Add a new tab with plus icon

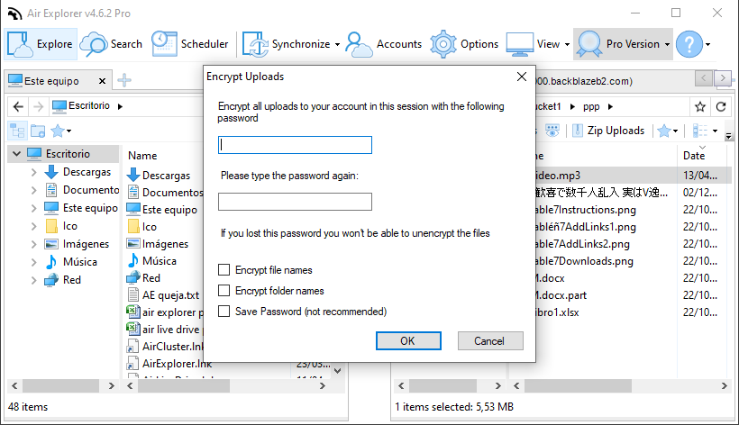[x=124, y=80]
